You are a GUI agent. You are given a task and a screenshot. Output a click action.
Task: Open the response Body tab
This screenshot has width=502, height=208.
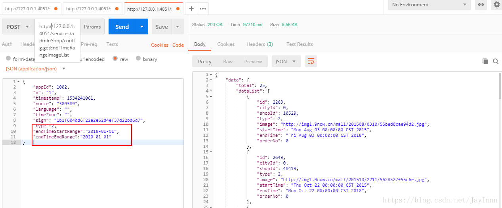[200, 44]
